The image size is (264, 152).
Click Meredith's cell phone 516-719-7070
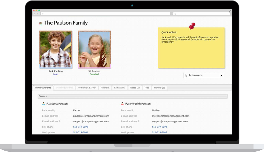pyautogui.click(x=159, y=127)
